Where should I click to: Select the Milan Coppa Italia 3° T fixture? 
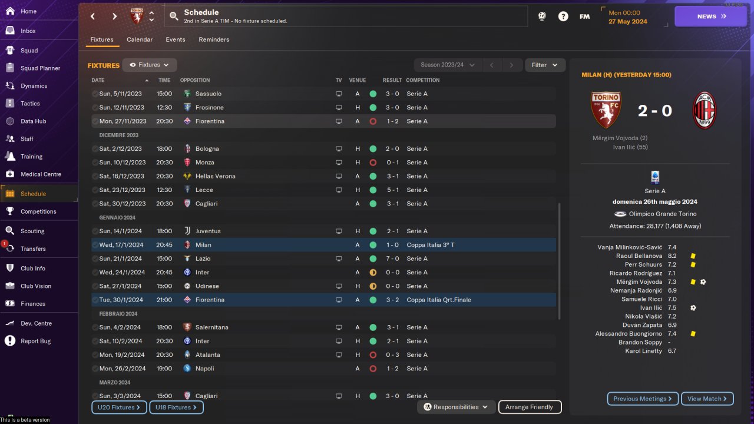[323, 244]
